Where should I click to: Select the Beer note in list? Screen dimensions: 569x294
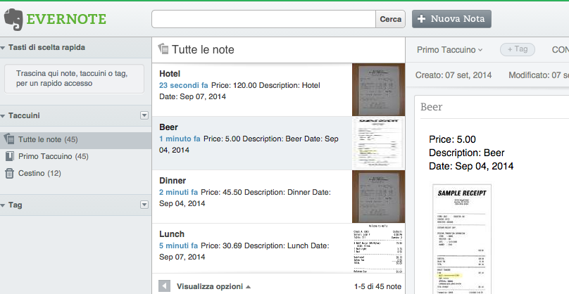pyautogui.click(x=252, y=143)
